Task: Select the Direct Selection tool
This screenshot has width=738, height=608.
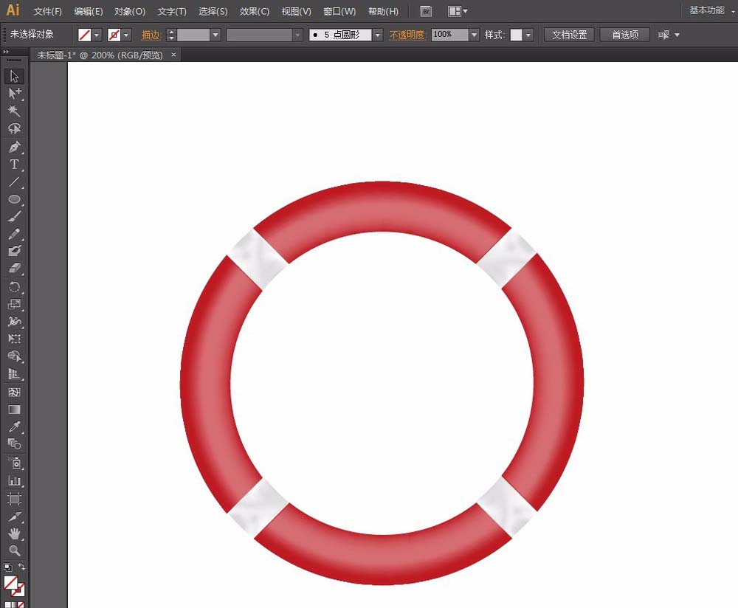Action: point(13,94)
